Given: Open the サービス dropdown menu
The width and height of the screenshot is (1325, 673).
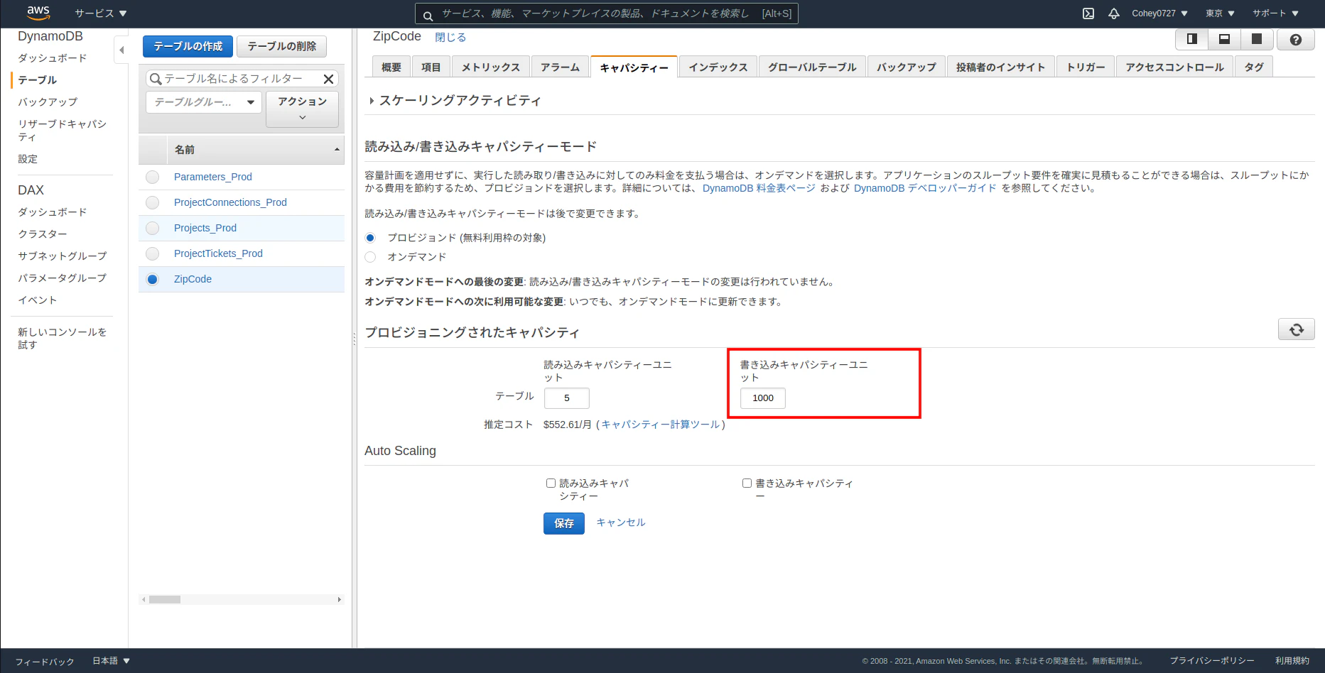Looking at the screenshot, I should pos(101,13).
